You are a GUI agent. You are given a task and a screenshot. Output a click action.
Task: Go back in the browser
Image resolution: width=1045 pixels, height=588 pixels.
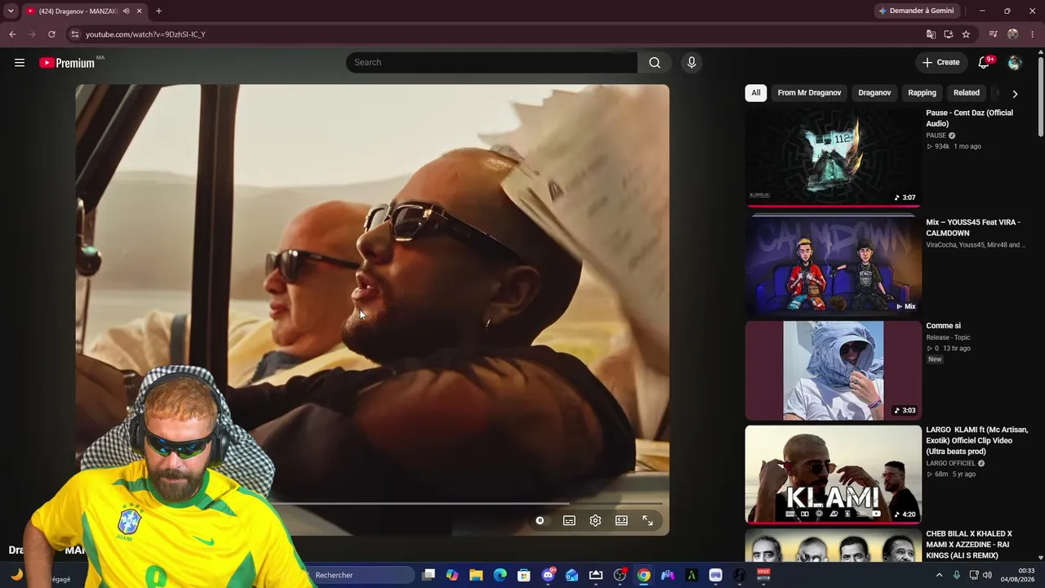click(12, 34)
